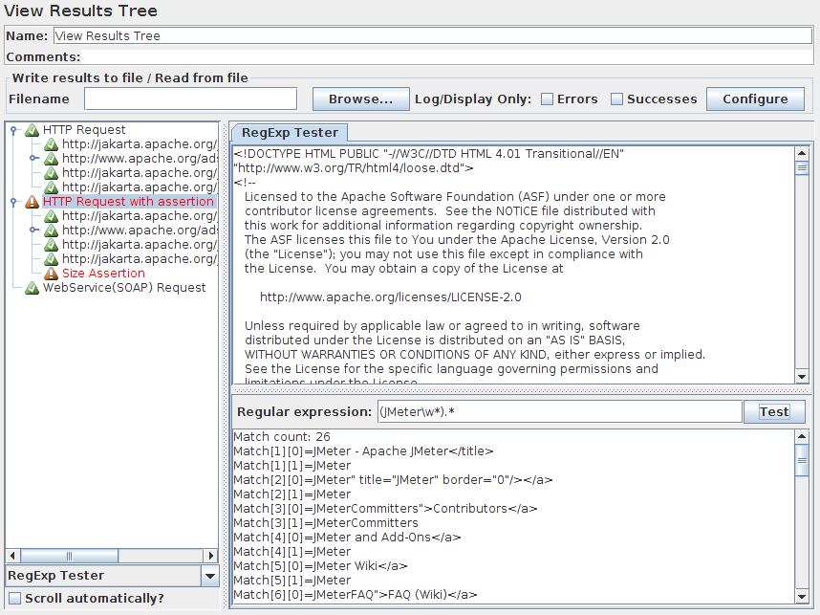Switch to the RegExp Tester tab
820x615 pixels.
click(x=291, y=133)
